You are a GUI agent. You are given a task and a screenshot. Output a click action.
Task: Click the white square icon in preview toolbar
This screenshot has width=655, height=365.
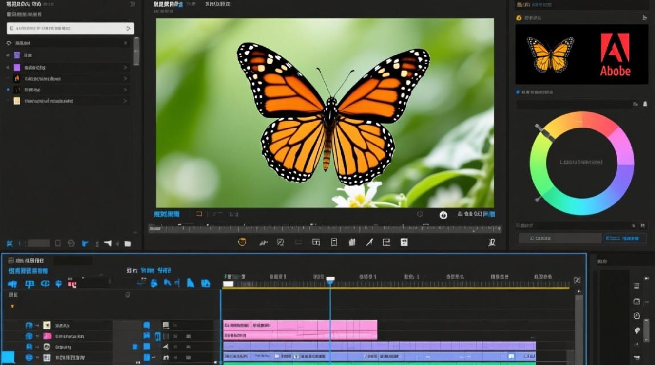404,242
